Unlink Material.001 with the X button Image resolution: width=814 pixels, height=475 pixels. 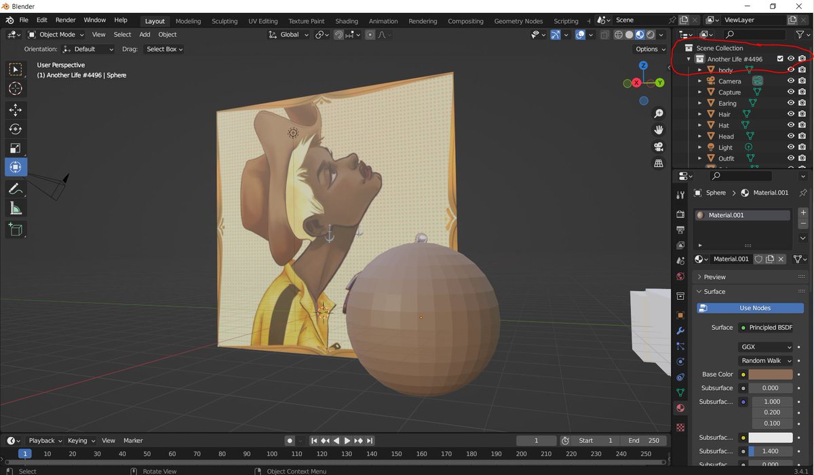pos(781,259)
